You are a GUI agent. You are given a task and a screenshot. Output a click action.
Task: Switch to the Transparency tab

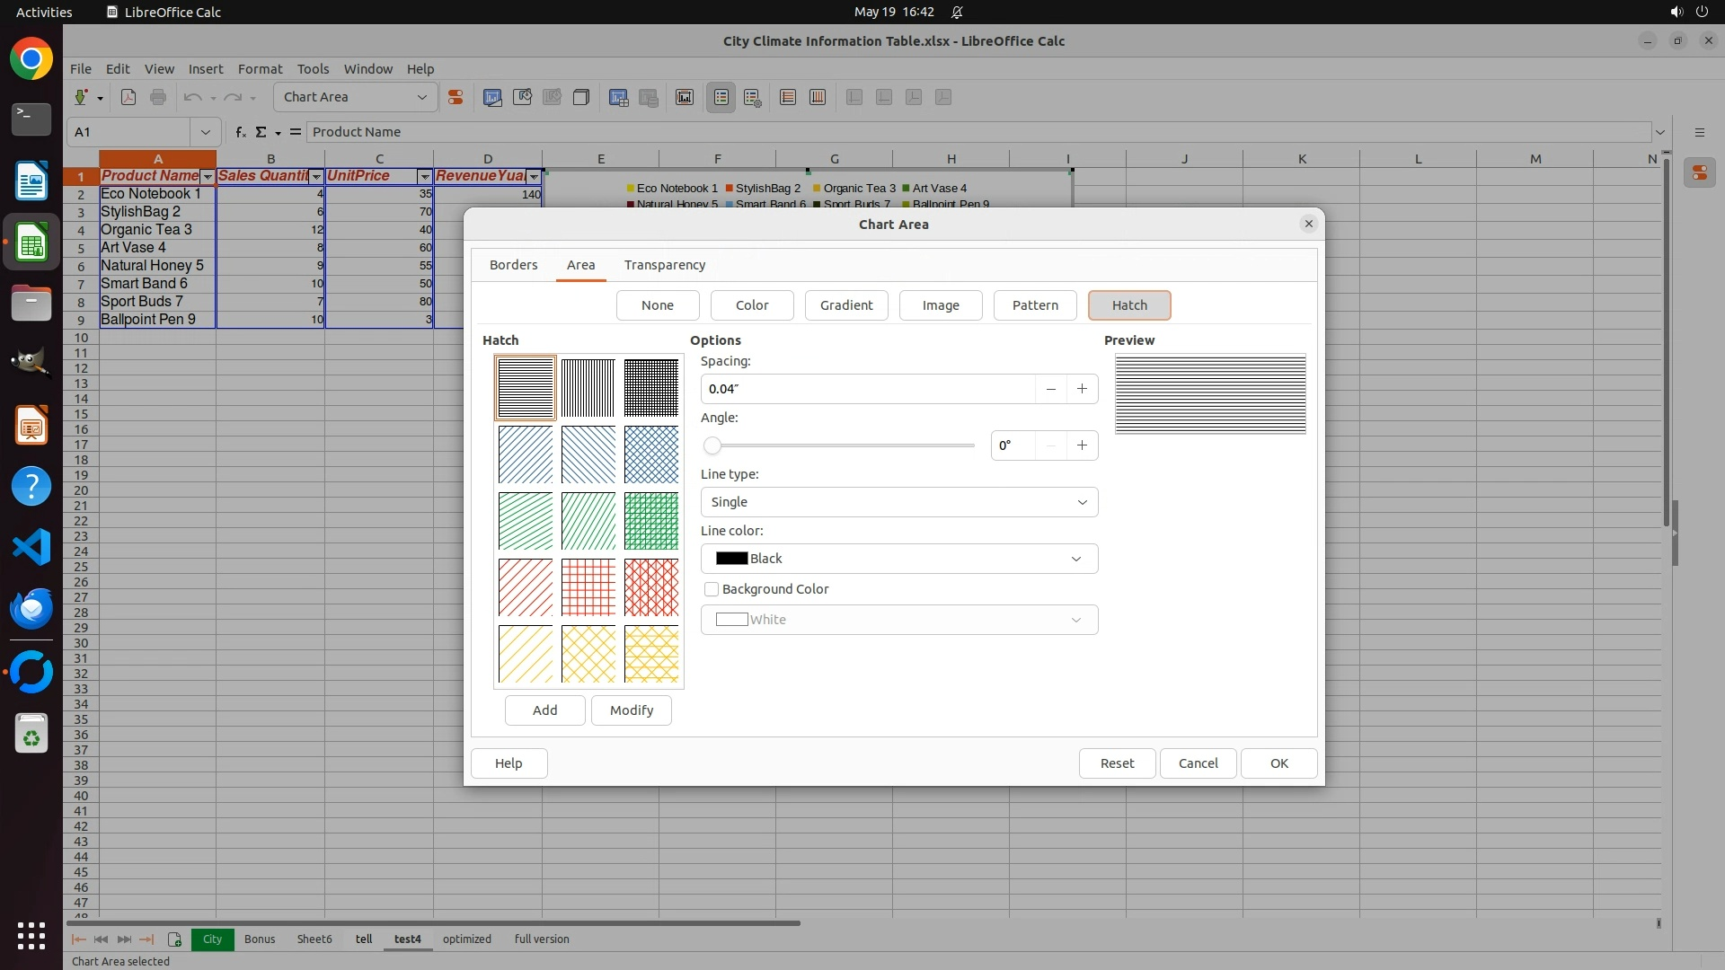point(665,265)
